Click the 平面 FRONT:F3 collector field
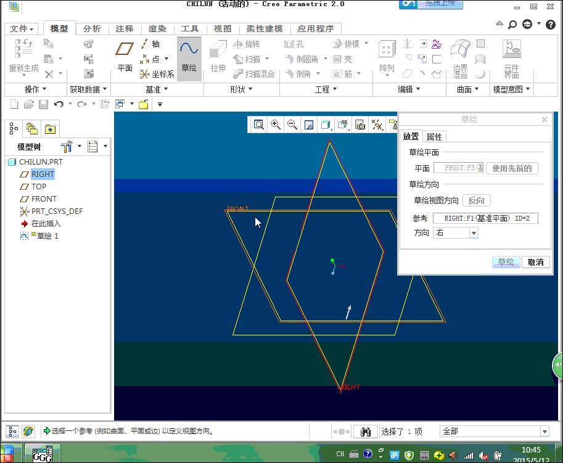 point(459,168)
